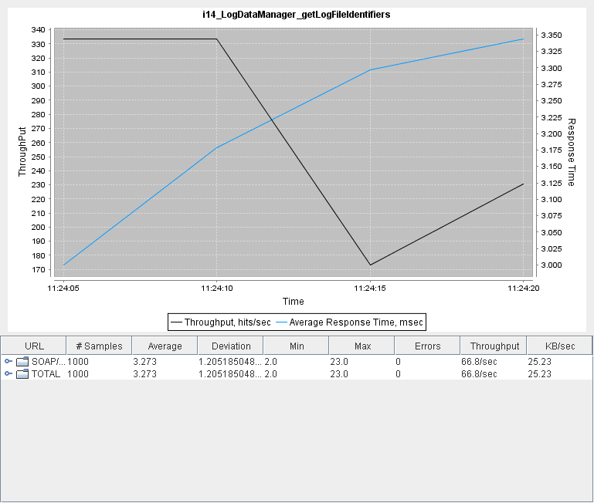The width and height of the screenshot is (594, 503).
Task: Click the 3.350 response time axis label
Action: (552, 35)
